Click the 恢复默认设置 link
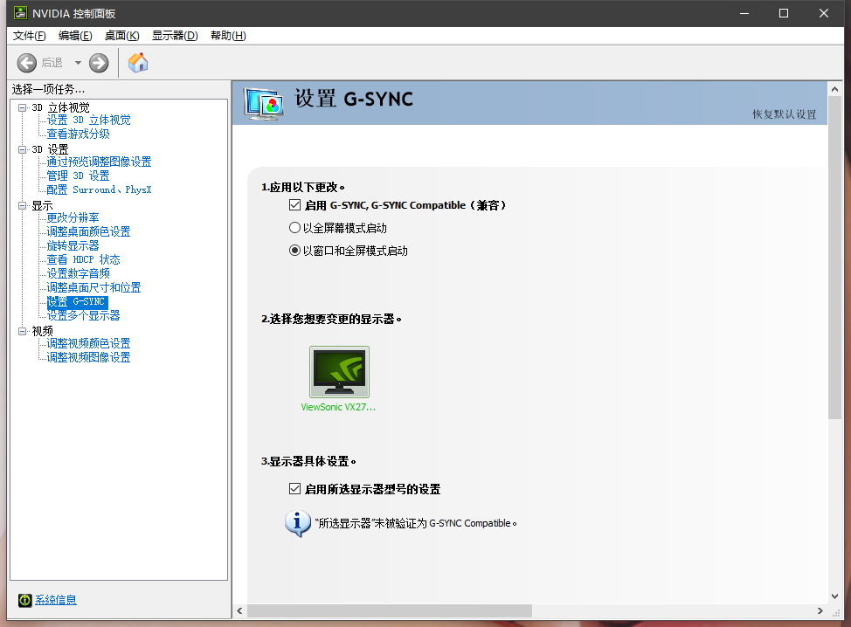 784,115
